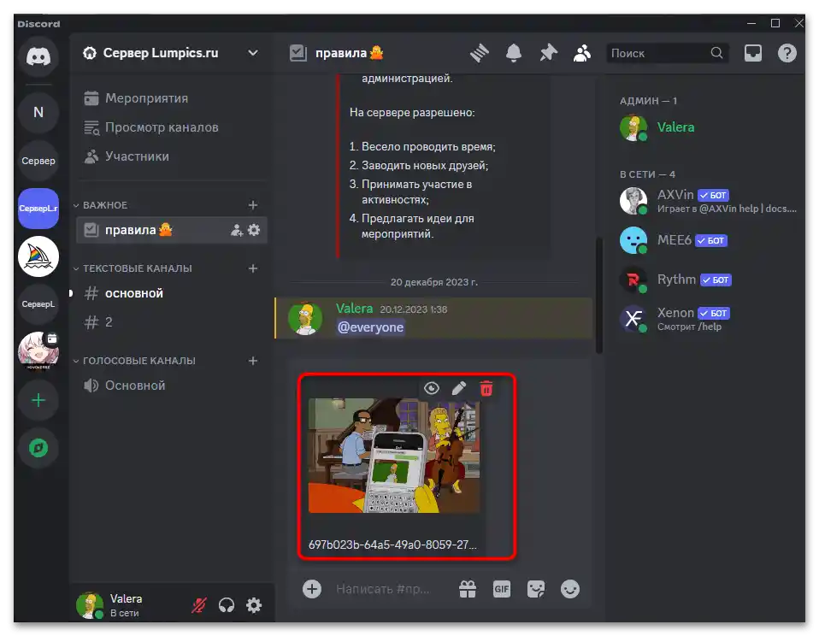Open the СерверL server in sidebar

(x=38, y=304)
